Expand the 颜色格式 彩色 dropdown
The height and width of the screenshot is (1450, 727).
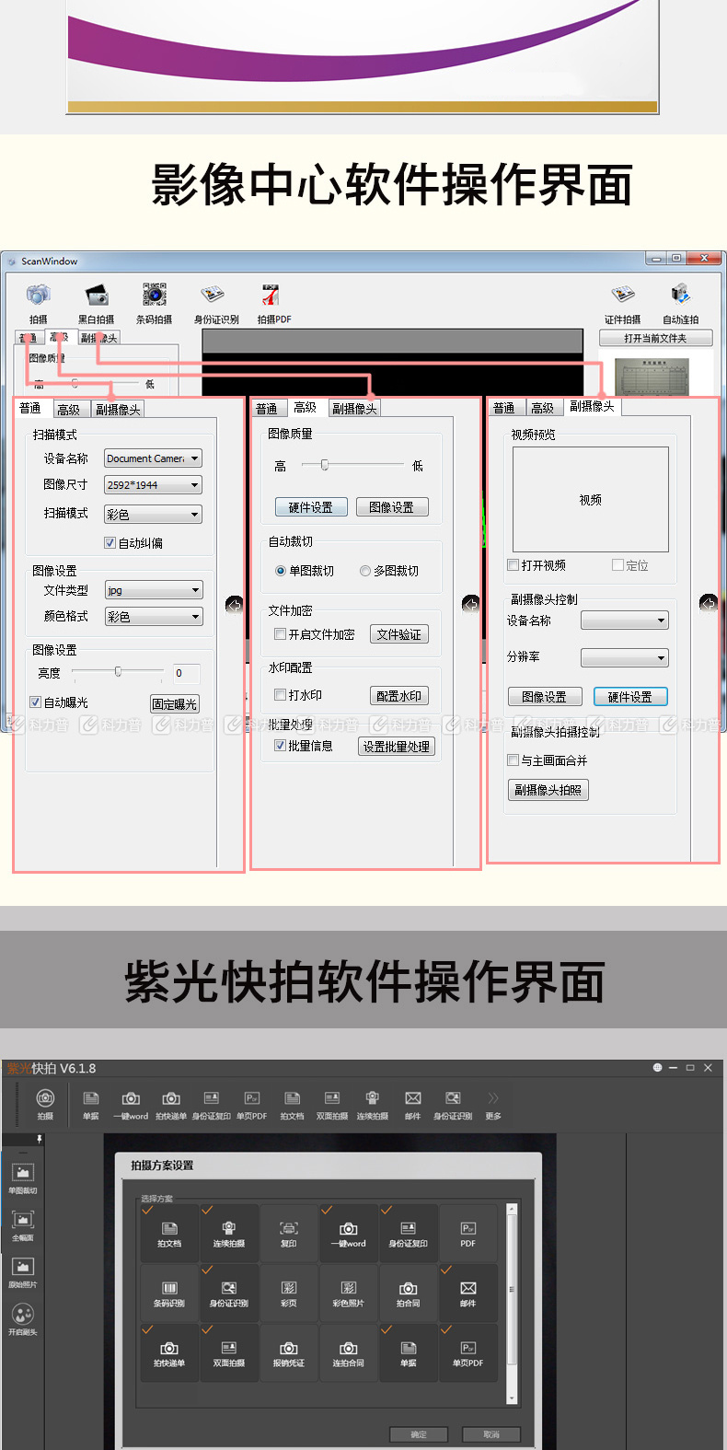click(x=153, y=617)
